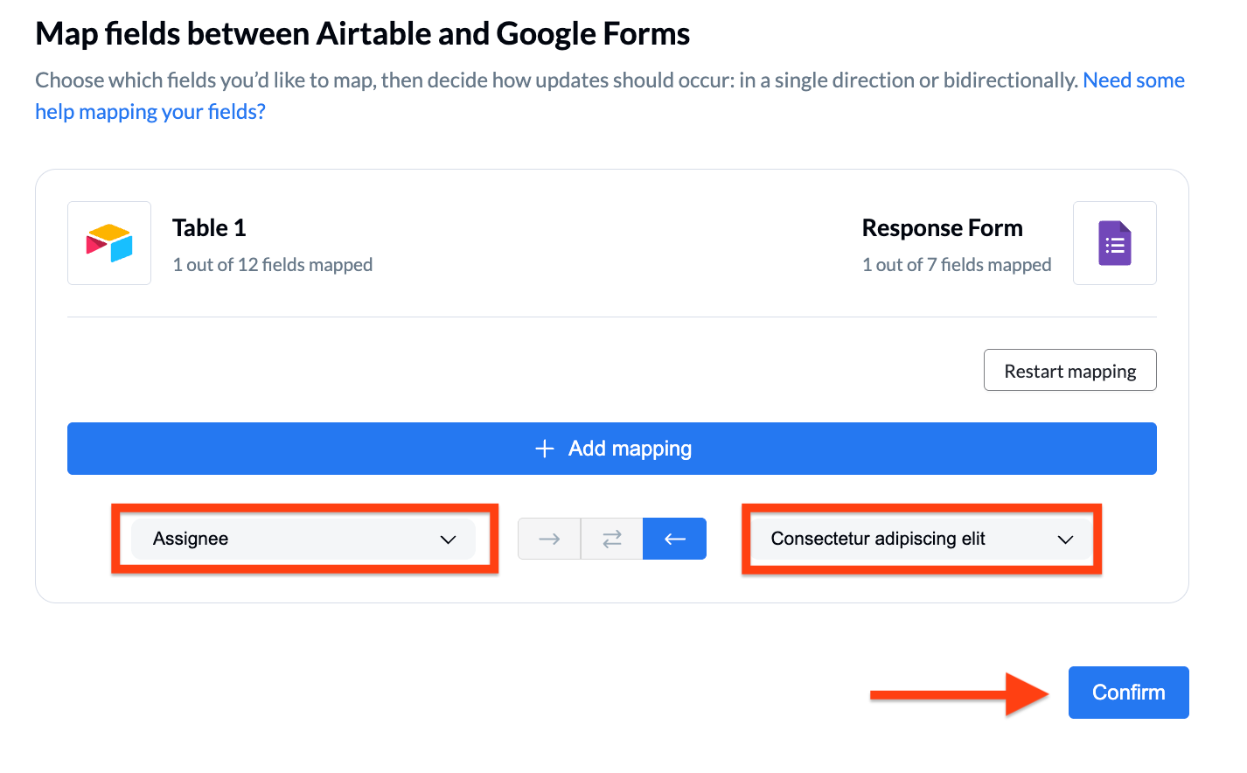
Task: Click the plus icon on Add mapping
Action: click(x=543, y=448)
